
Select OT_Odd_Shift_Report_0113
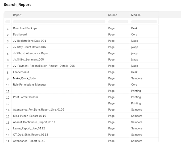click(30, 134)
